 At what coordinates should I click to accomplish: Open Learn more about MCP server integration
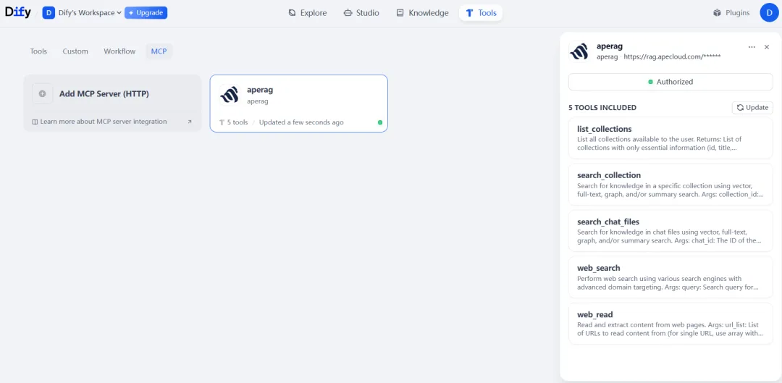point(103,122)
